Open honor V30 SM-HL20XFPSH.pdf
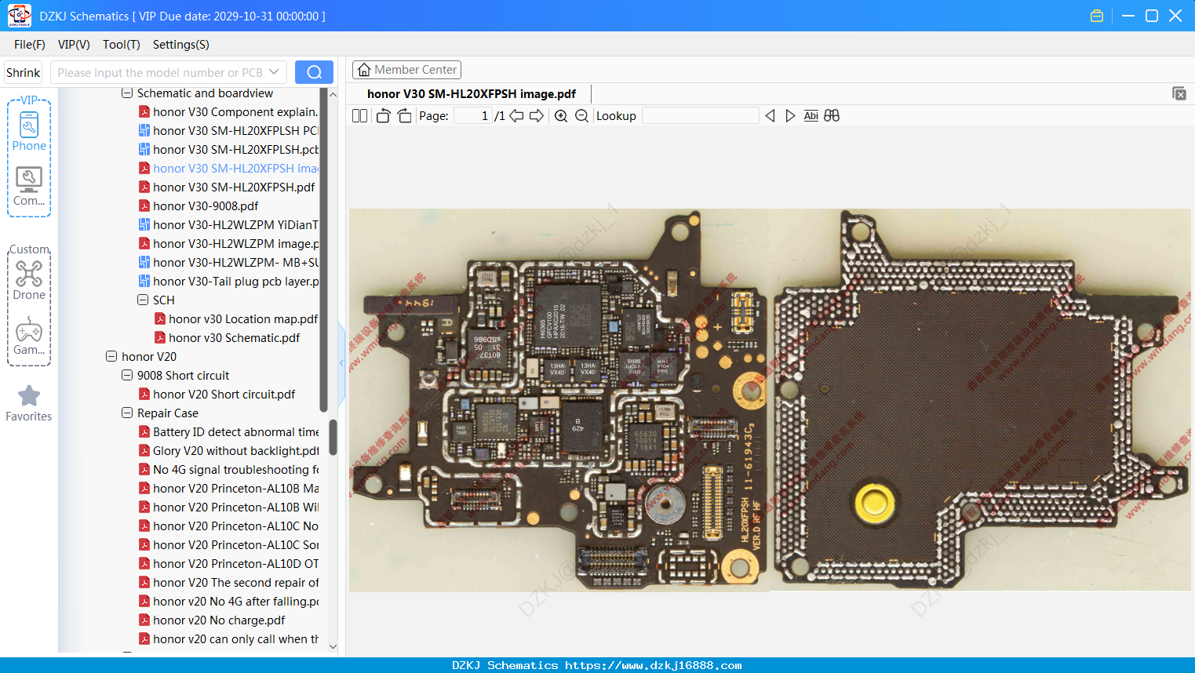The width and height of the screenshot is (1195, 673). (x=227, y=187)
